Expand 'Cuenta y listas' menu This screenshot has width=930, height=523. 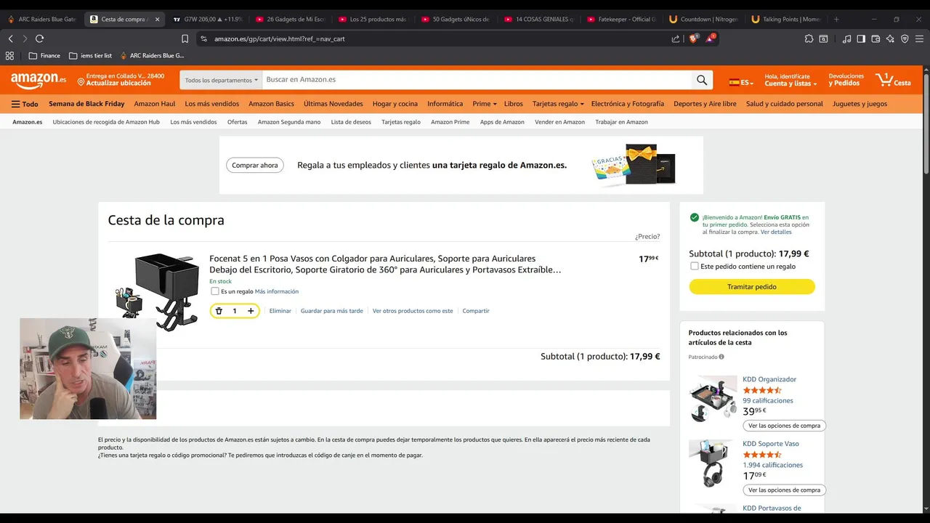coord(790,80)
